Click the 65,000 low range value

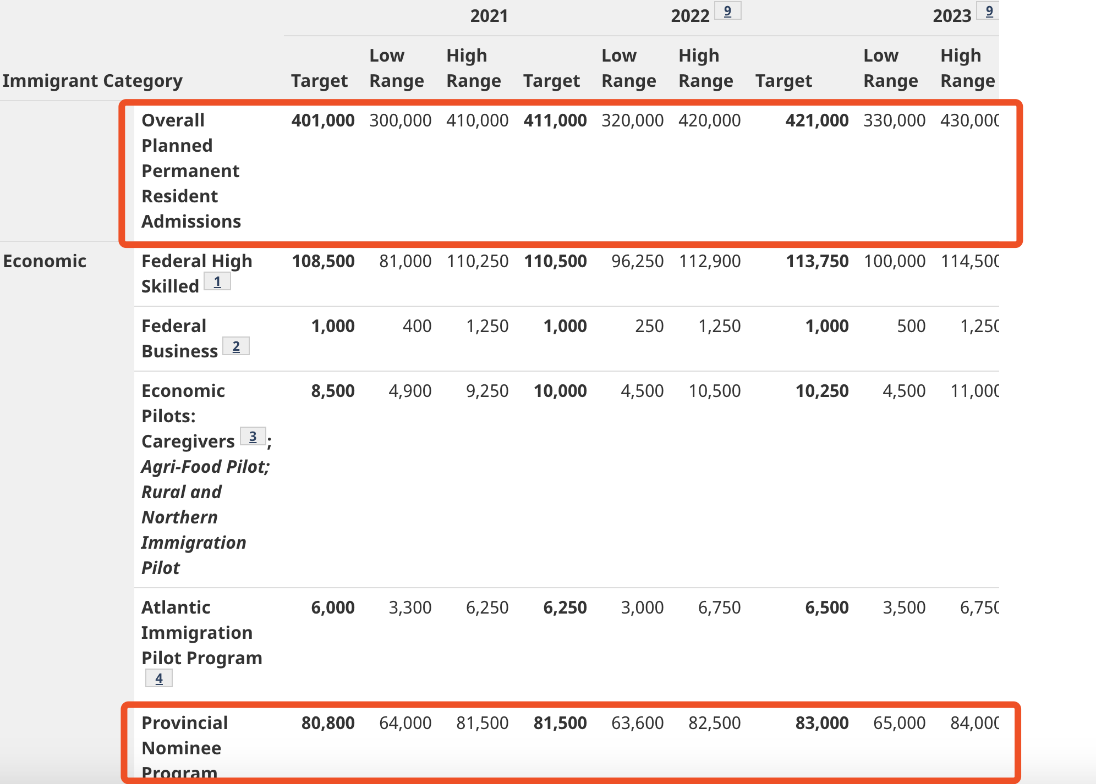pos(900,723)
